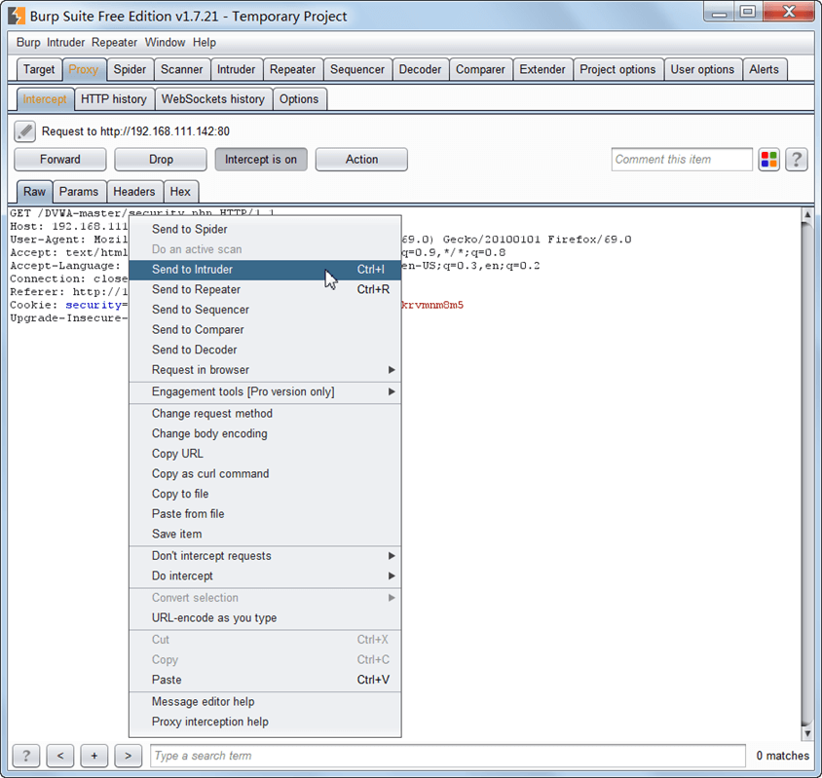Open the Action button menu
The width and height of the screenshot is (822, 778).
point(361,160)
